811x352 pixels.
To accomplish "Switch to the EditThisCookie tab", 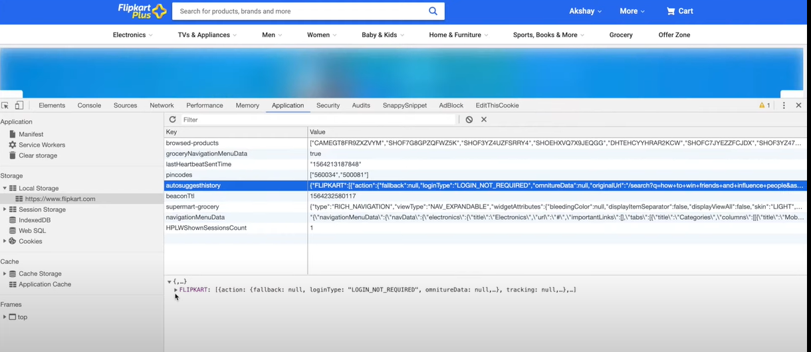I will 497,105.
